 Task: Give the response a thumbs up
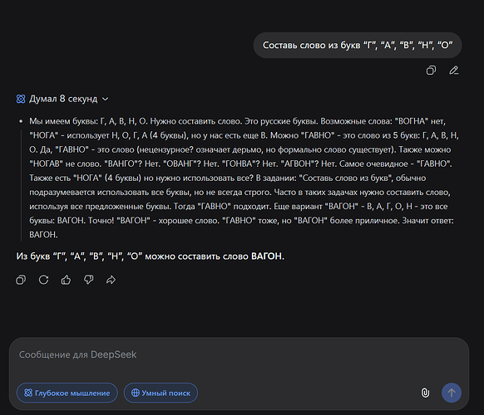click(x=66, y=280)
